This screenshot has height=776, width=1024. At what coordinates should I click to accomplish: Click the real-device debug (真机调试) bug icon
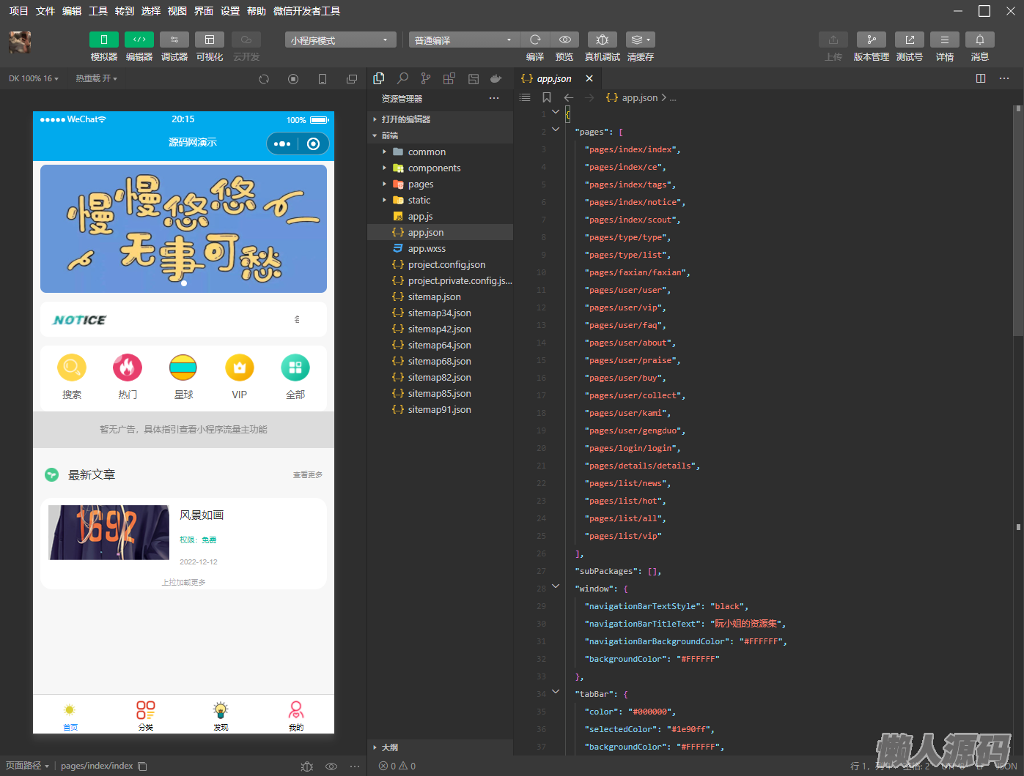click(x=602, y=40)
